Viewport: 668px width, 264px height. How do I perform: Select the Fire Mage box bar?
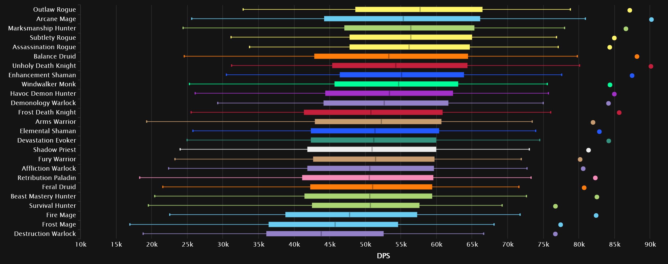coord(351,215)
